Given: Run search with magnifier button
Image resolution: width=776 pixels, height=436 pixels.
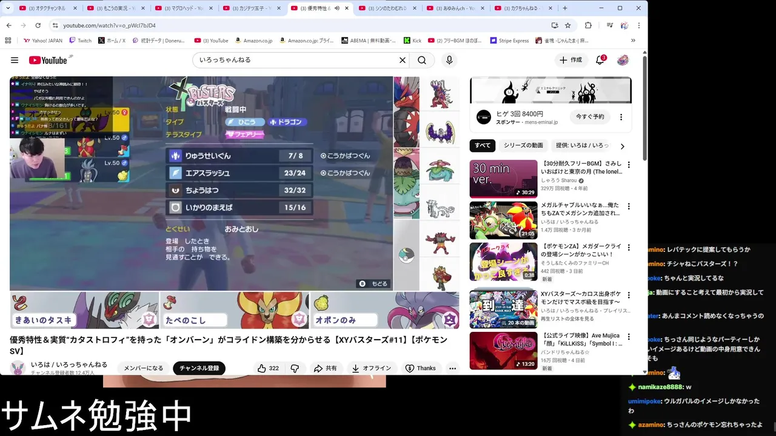Looking at the screenshot, I should [x=422, y=60].
